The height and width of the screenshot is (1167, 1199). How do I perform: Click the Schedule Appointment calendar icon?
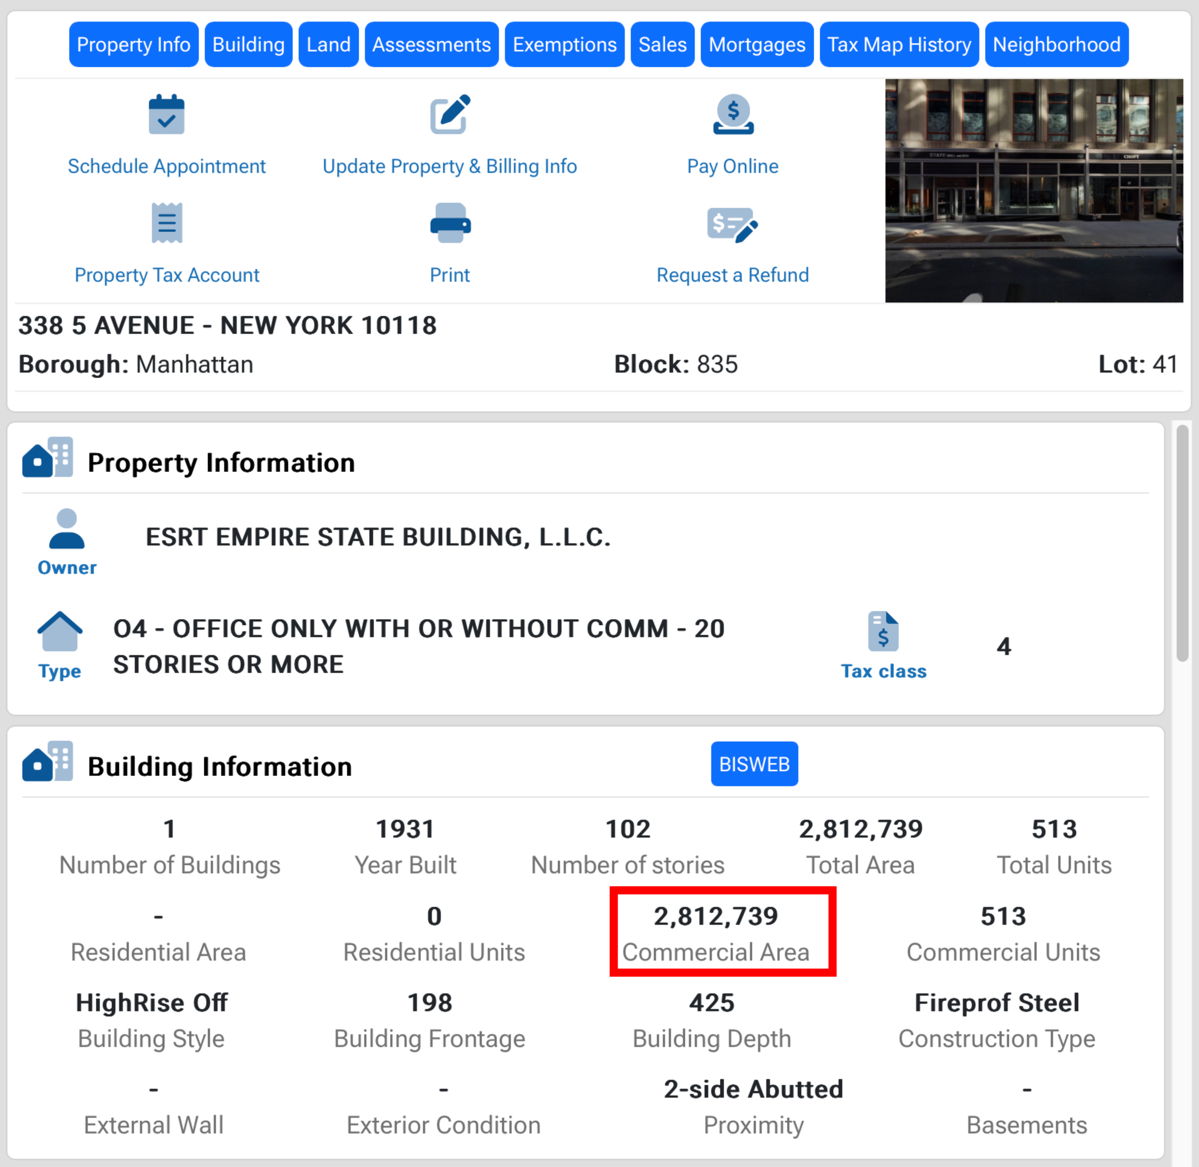coord(166,115)
